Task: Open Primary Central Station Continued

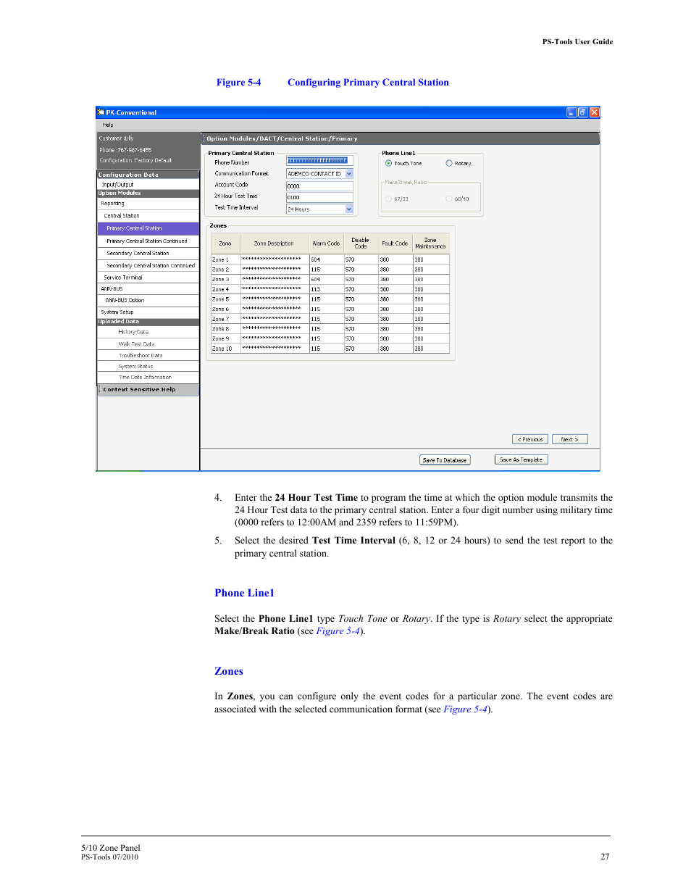Action: pos(148,241)
